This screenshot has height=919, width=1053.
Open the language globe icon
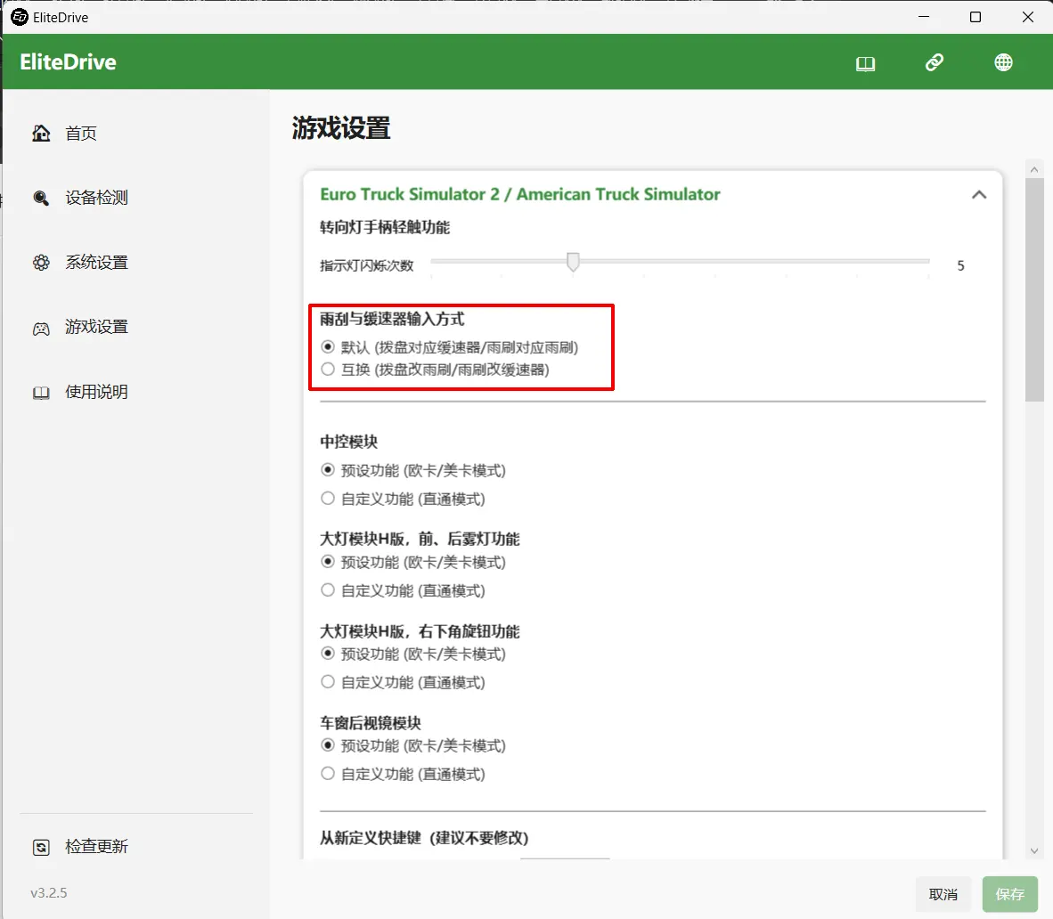(1003, 62)
